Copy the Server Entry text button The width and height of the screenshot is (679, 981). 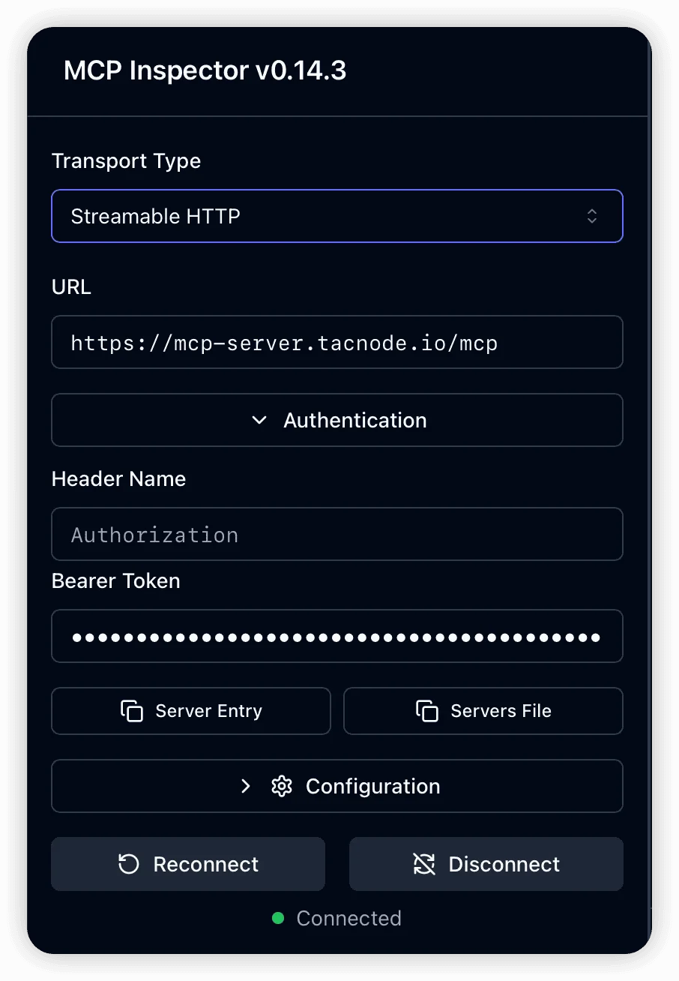[208, 711]
